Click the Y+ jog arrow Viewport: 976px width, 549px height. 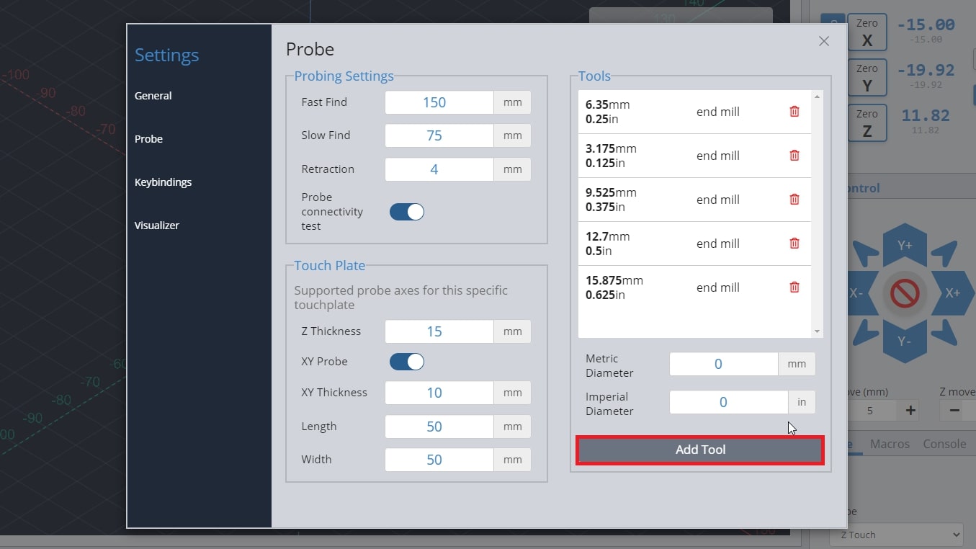tap(905, 244)
